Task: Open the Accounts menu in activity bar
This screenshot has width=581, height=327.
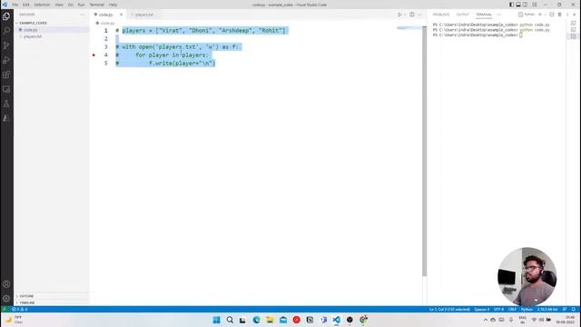Action: pyautogui.click(x=6, y=284)
